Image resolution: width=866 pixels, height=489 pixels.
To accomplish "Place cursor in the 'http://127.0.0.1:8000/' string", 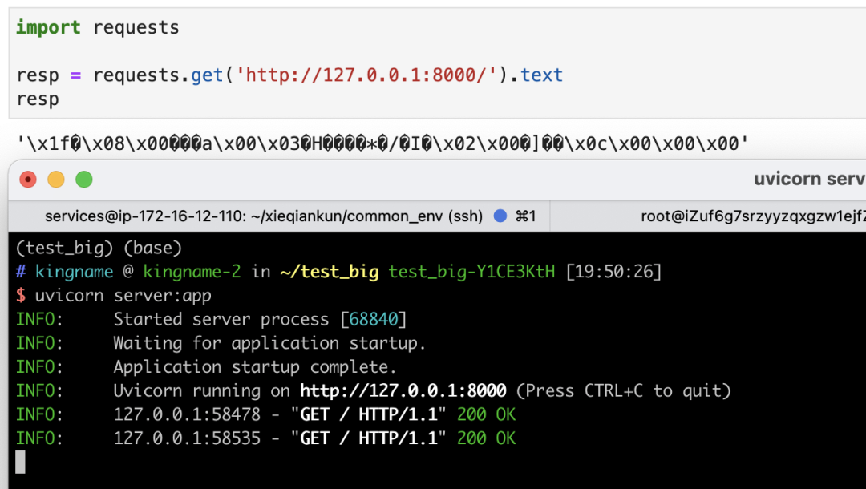I will 371,75.
